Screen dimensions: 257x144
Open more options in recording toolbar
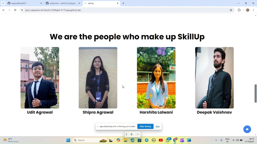(x=138, y=134)
